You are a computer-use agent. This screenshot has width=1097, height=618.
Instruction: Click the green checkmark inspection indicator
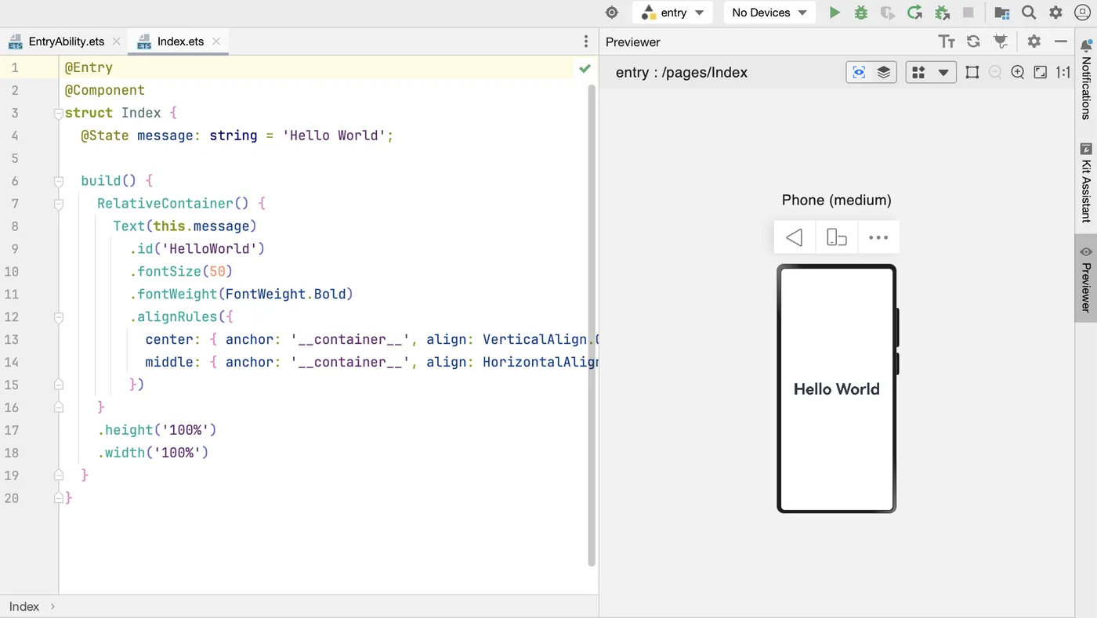[x=585, y=68]
